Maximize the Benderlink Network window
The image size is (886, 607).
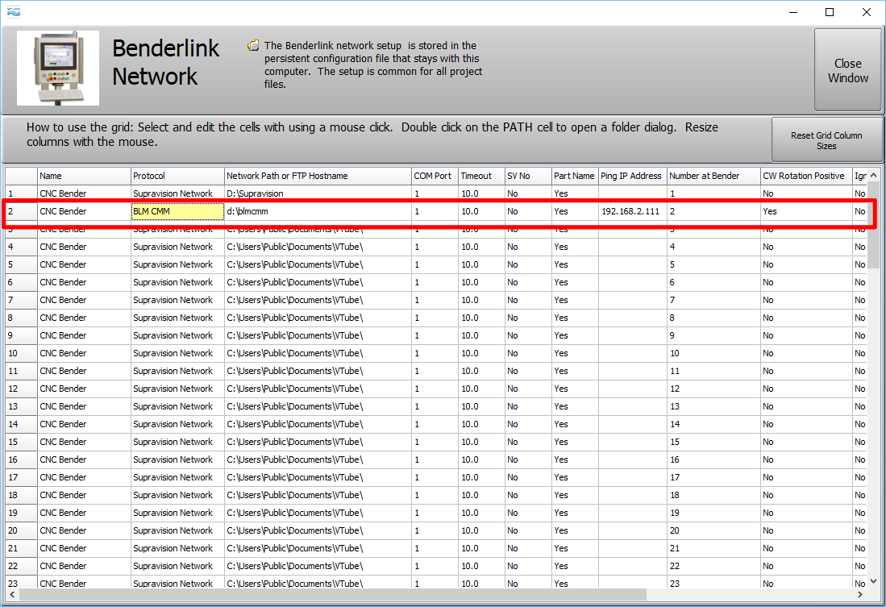830,12
